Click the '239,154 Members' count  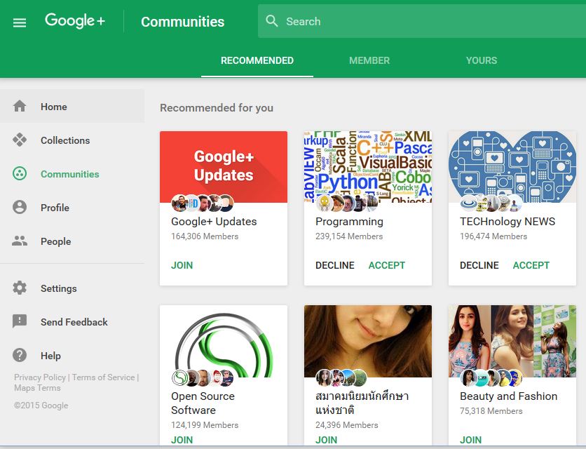tap(349, 236)
